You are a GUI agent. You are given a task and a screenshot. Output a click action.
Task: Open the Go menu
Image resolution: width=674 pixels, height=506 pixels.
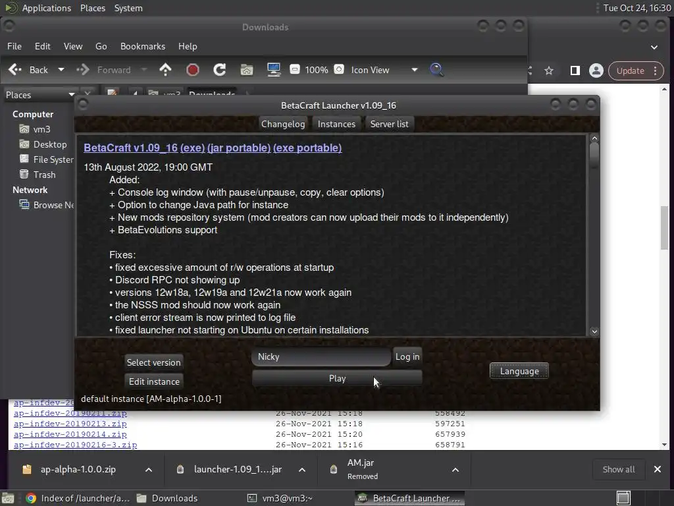click(x=101, y=46)
